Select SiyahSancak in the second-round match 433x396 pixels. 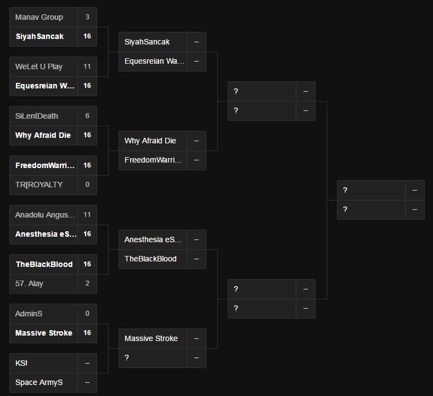[x=147, y=42]
